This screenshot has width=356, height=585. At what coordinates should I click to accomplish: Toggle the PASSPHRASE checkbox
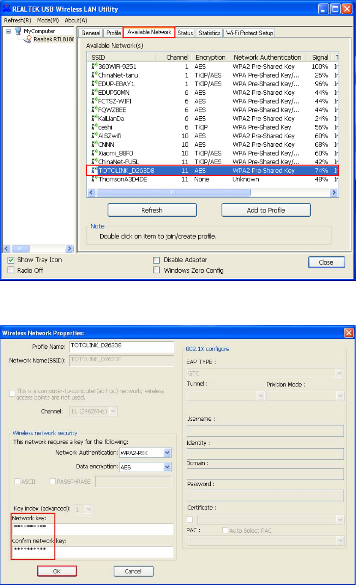(x=53, y=481)
